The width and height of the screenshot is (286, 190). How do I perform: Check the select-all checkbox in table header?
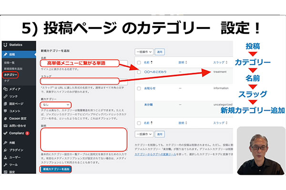(139, 63)
